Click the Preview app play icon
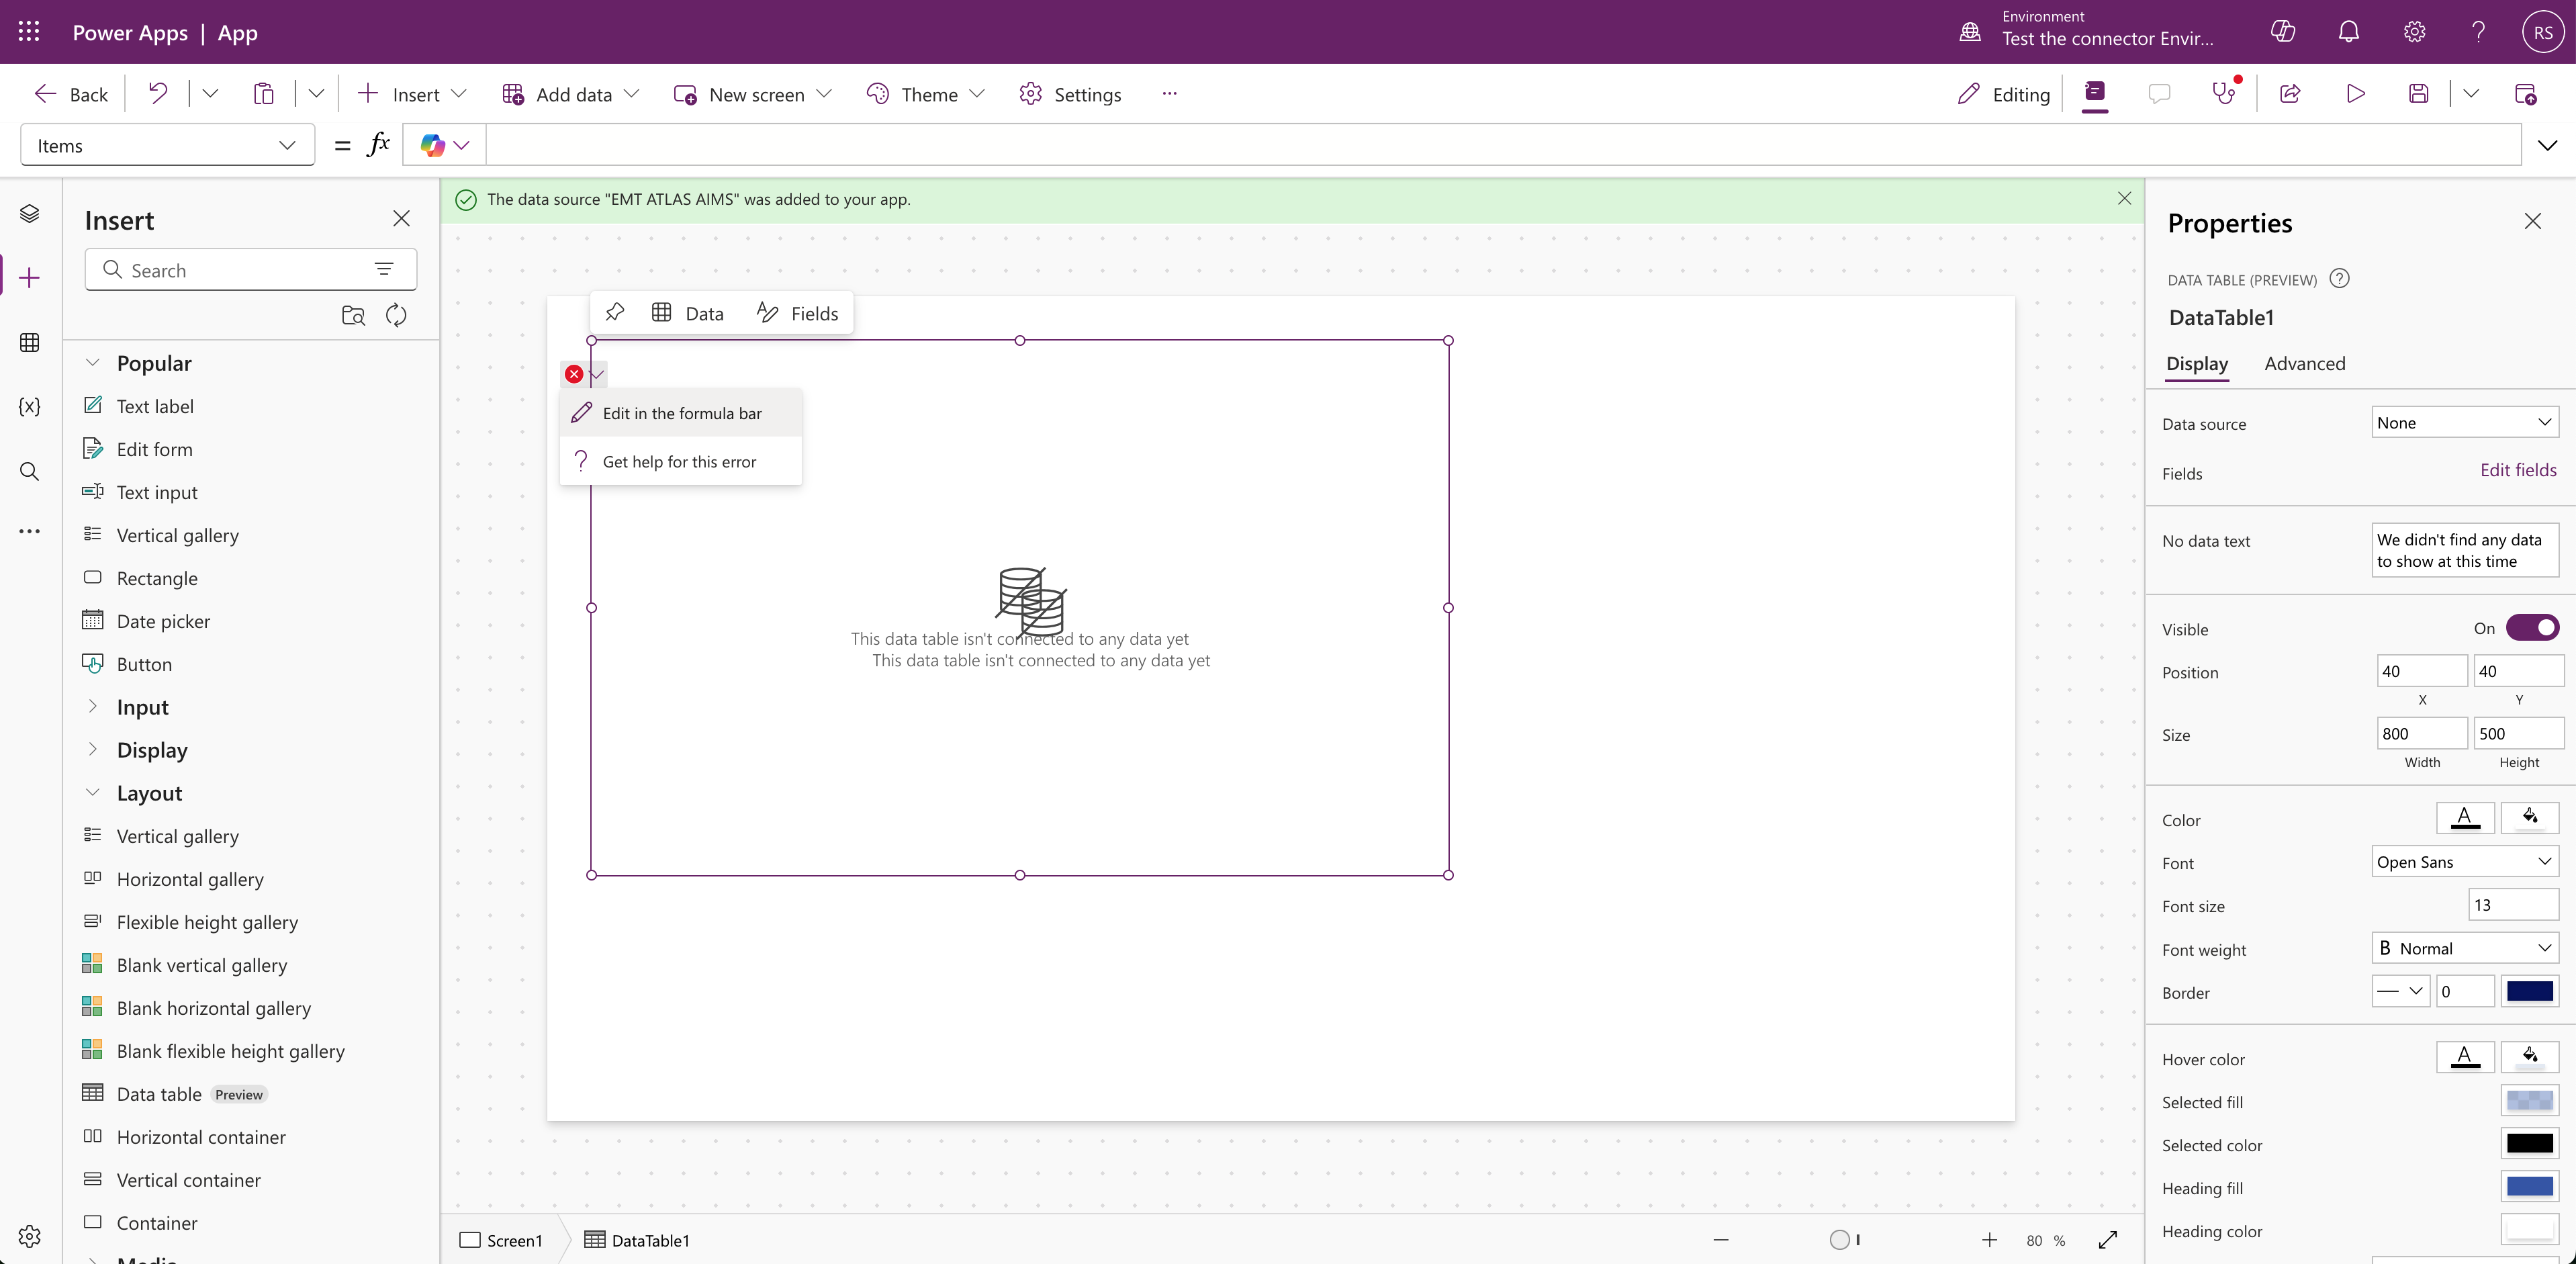The height and width of the screenshot is (1264, 2576). 2355,94
